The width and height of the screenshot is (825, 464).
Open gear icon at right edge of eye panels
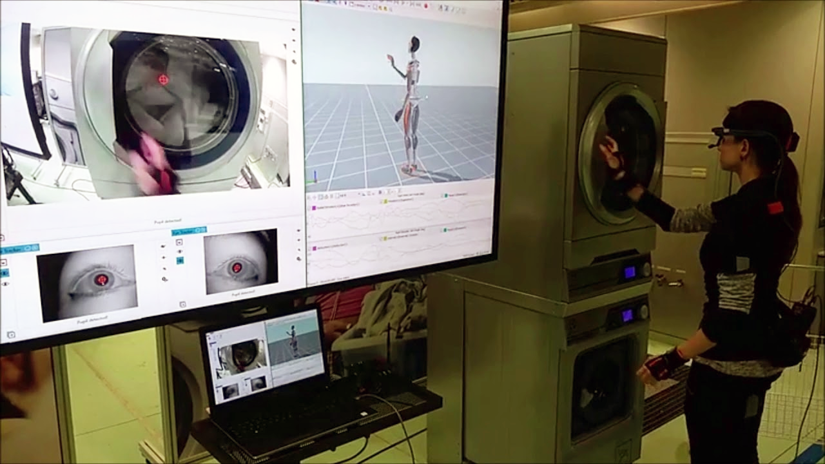299,258
